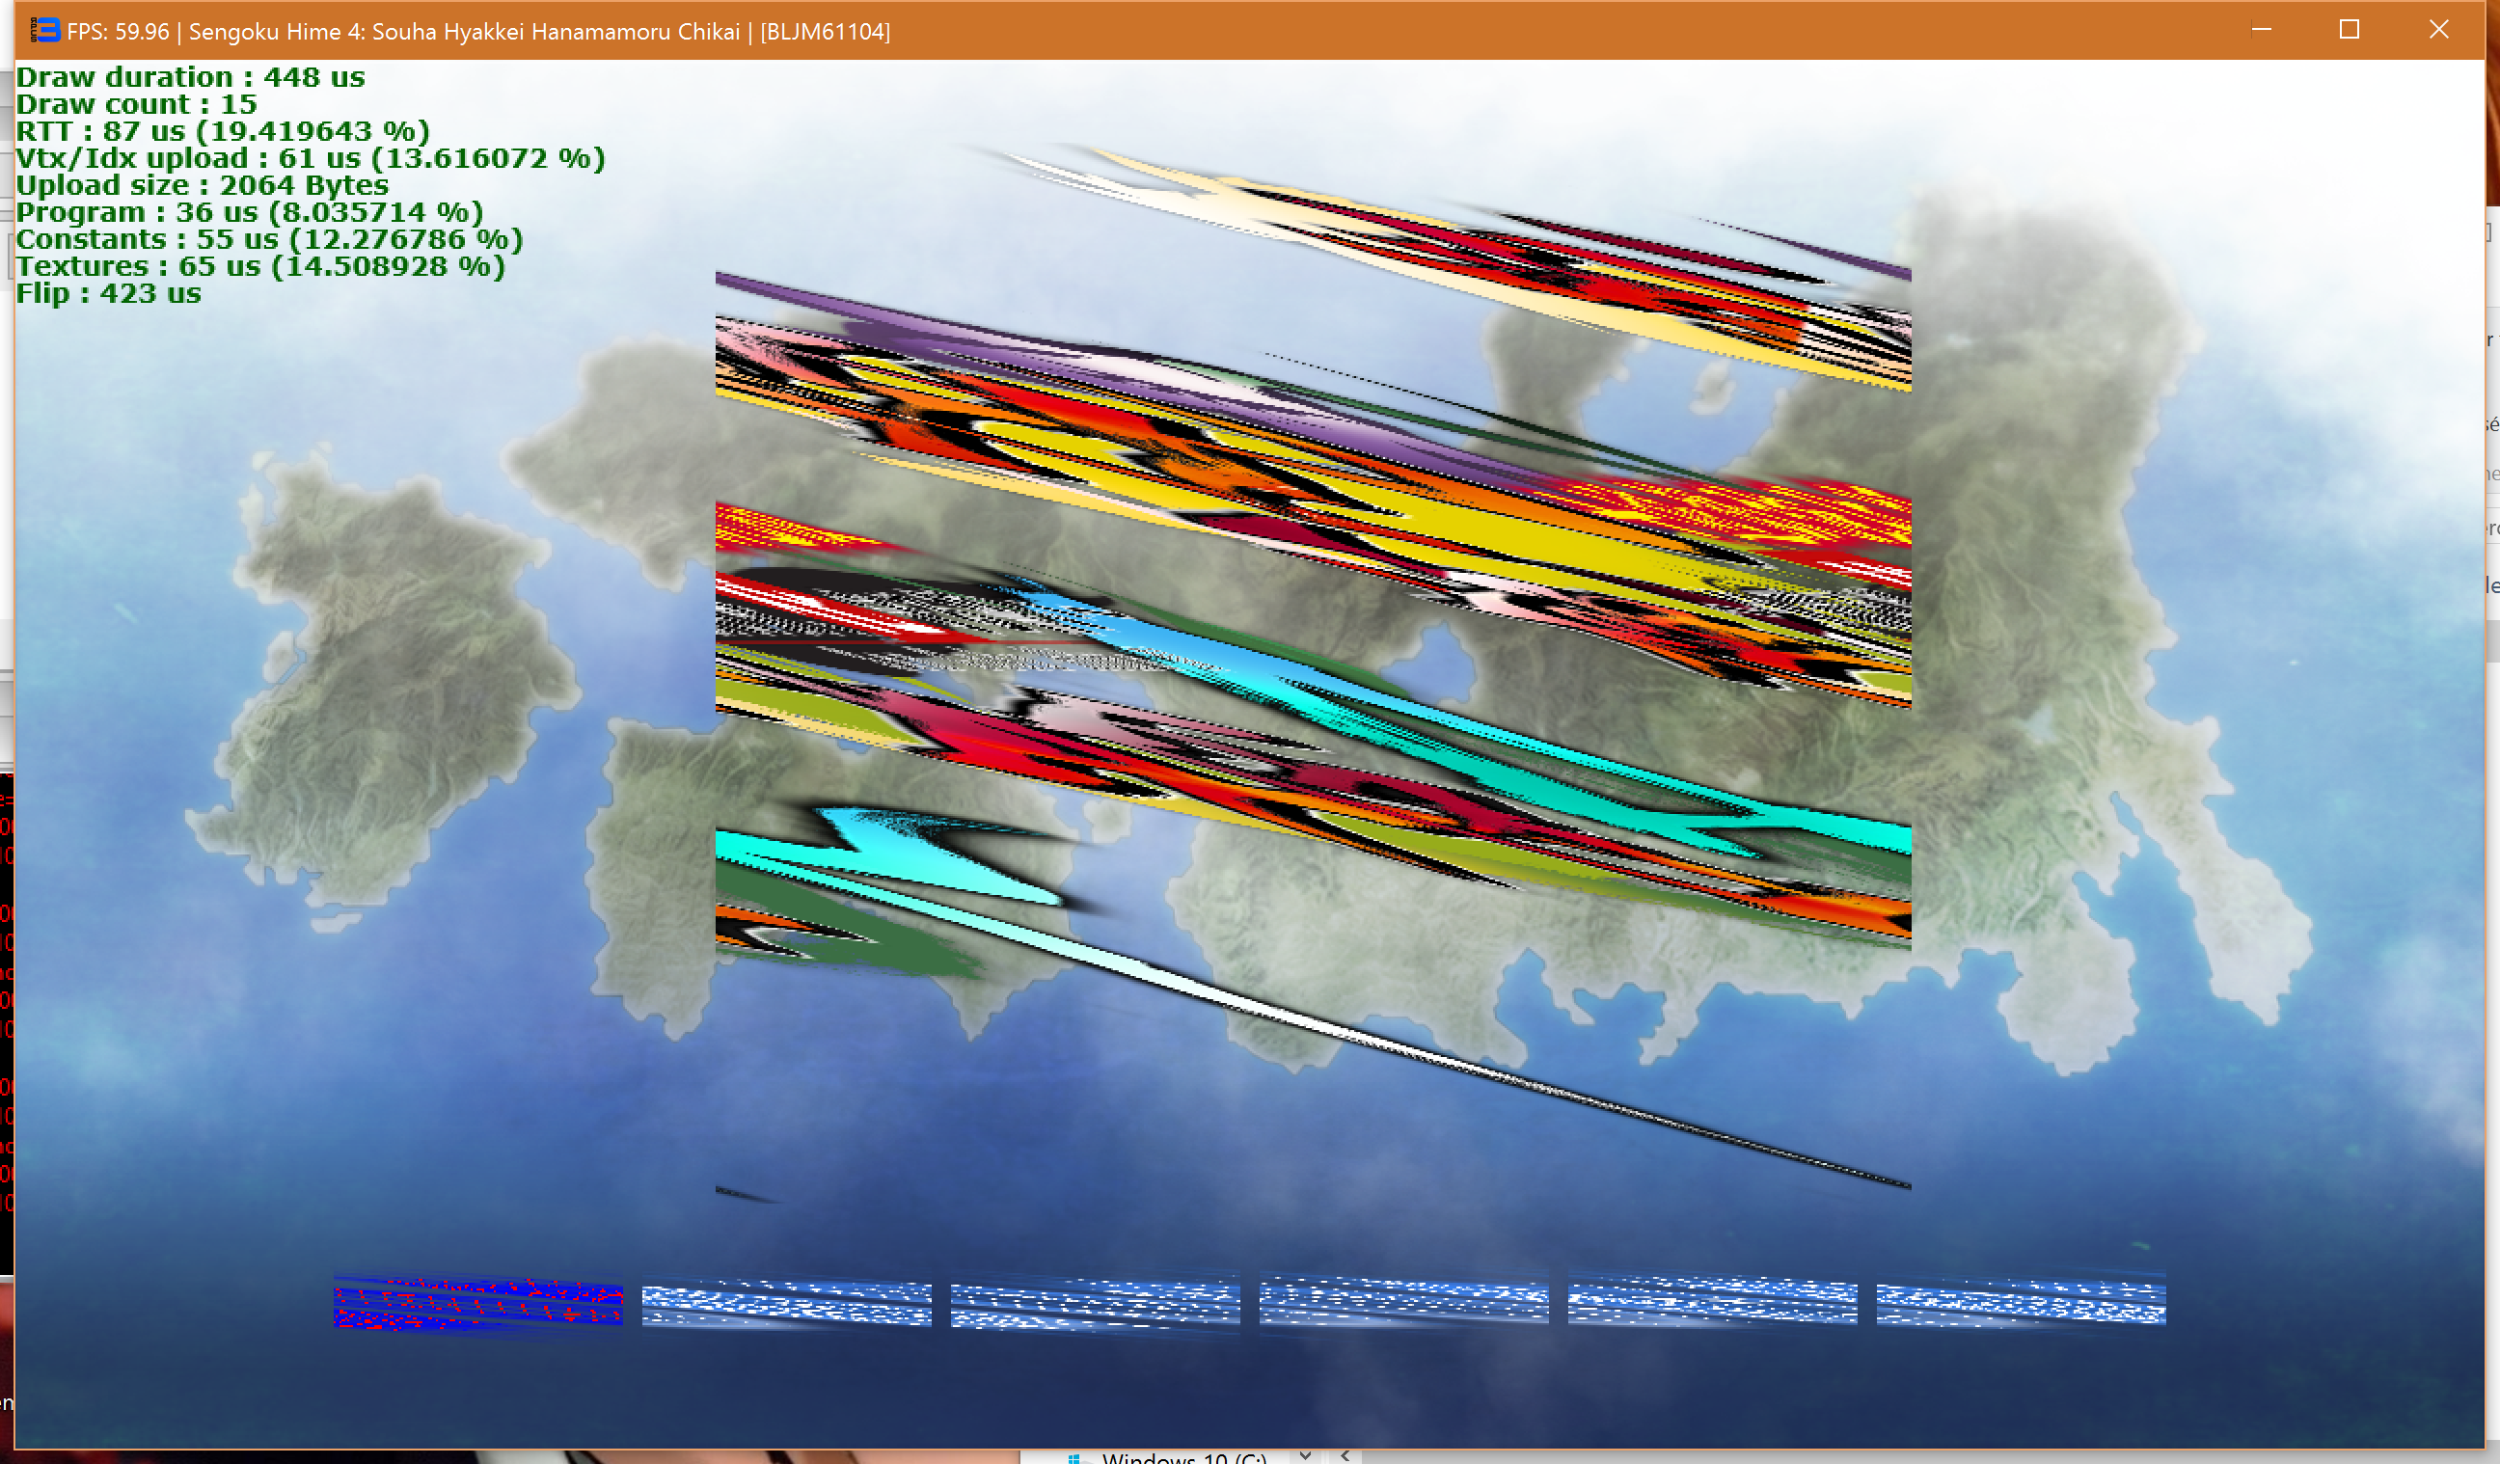The width and height of the screenshot is (2500, 1464).
Task: Click the window title text showing FPS
Action: 478,32
